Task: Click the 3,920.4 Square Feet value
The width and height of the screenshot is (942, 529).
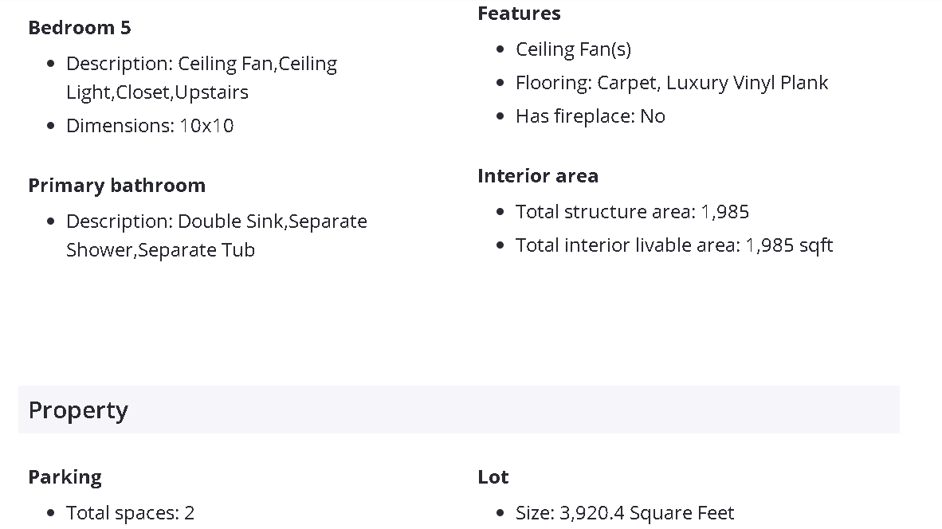Action: click(646, 513)
